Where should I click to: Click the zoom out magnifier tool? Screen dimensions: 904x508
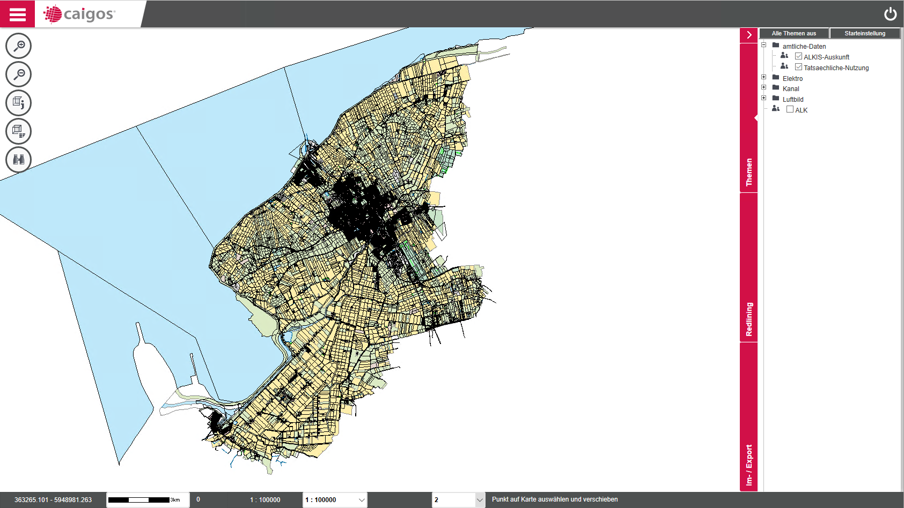pos(19,74)
